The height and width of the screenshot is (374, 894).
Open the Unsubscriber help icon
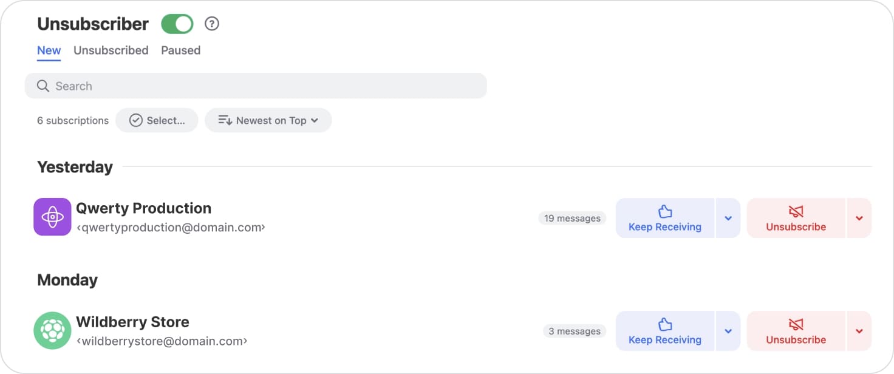click(212, 24)
